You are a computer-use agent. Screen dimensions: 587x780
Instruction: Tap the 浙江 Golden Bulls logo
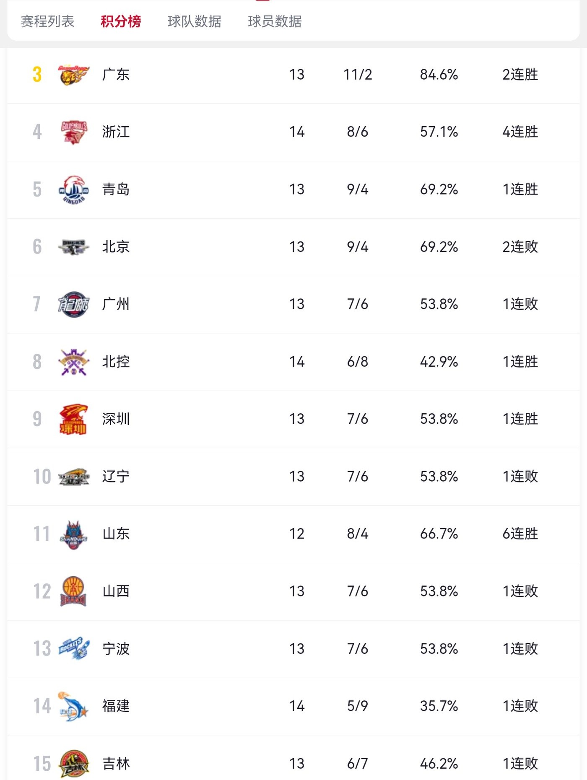(73, 132)
